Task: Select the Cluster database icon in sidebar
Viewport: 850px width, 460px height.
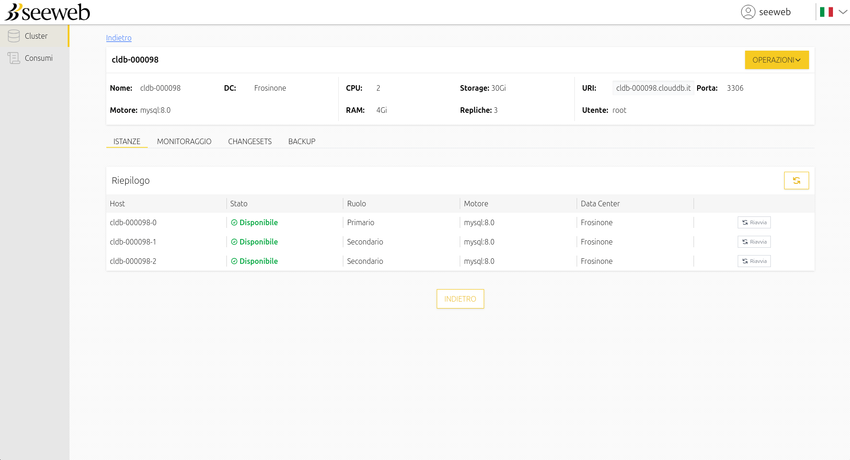Action: click(14, 35)
